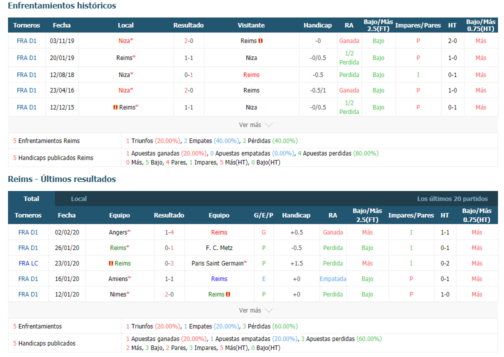The height and width of the screenshot is (357, 504).
Task: Select Angers team name on 02/02/20
Action: coord(119,232)
